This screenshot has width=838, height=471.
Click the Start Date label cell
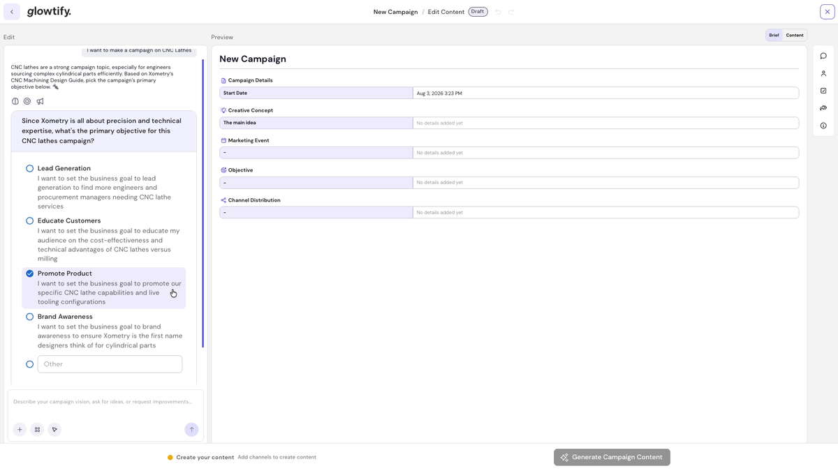pos(316,93)
